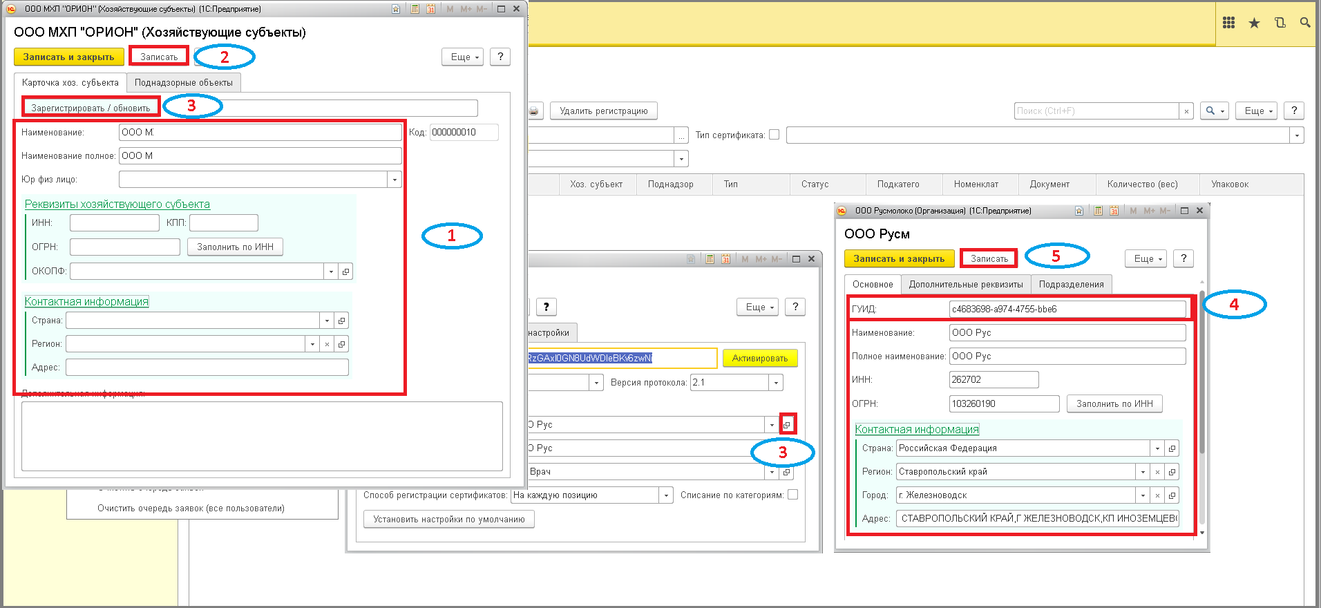Viewport: 1321px width, 608px height.
Task: Open Страна item in ОРИОН window contact section
Action: (x=341, y=321)
